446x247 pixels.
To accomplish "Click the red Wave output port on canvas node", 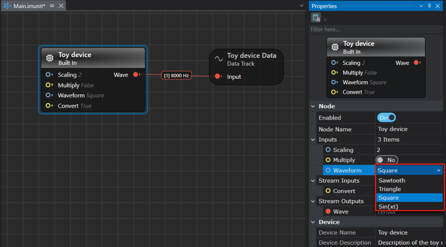I will pos(136,75).
